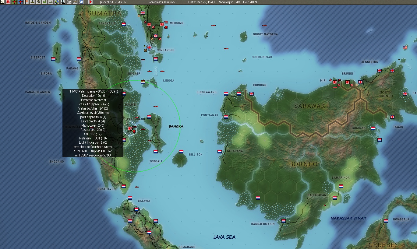The width and height of the screenshot is (417, 249).
Task: Click the Dutch flag at Samarinda
Action: coord(341,186)
